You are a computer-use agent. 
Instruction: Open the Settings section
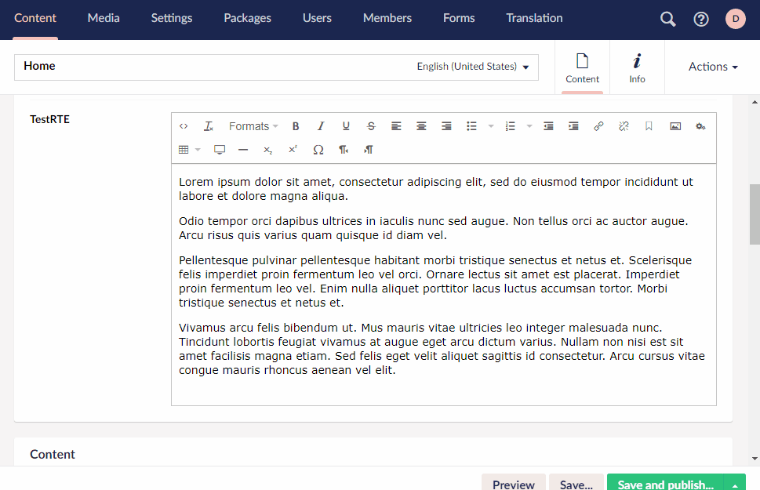pos(171,18)
